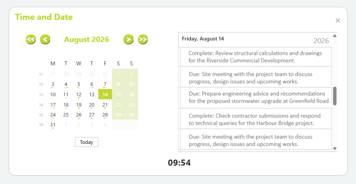Close the Time and Date panel
The width and height of the screenshot is (356, 184).
pos(338,21)
